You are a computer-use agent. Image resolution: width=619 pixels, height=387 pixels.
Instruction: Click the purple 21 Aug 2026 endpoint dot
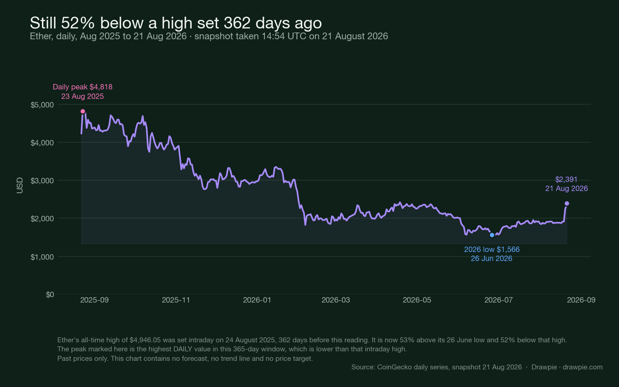(567, 203)
